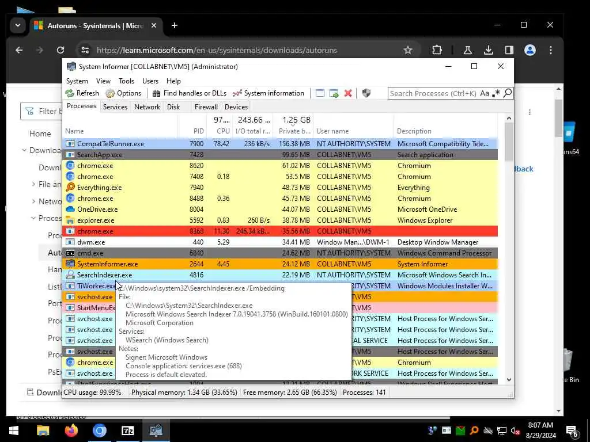
Task: Open the View menu
Action: click(103, 81)
